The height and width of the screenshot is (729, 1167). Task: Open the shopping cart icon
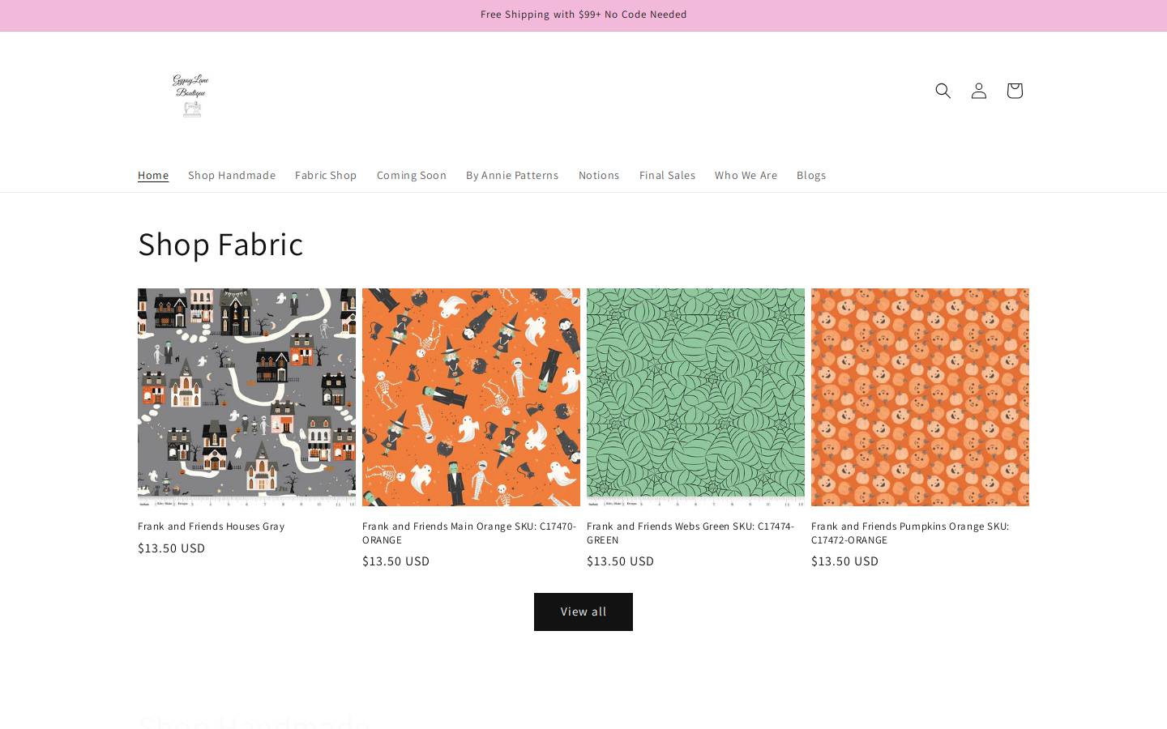[x=1014, y=91]
